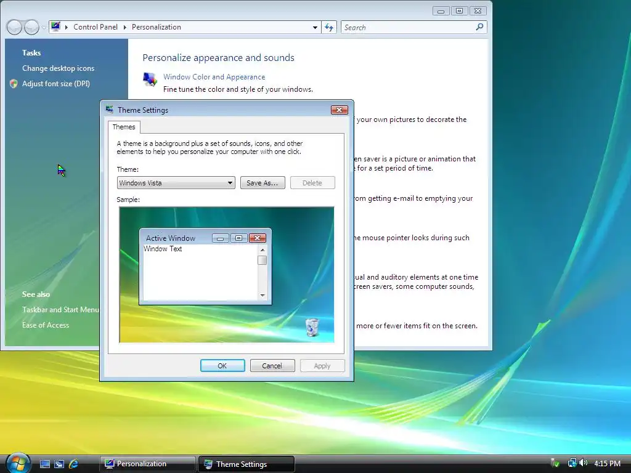Viewport: 631px width, 473px height.
Task: Click the Cancel button
Action: click(272, 366)
